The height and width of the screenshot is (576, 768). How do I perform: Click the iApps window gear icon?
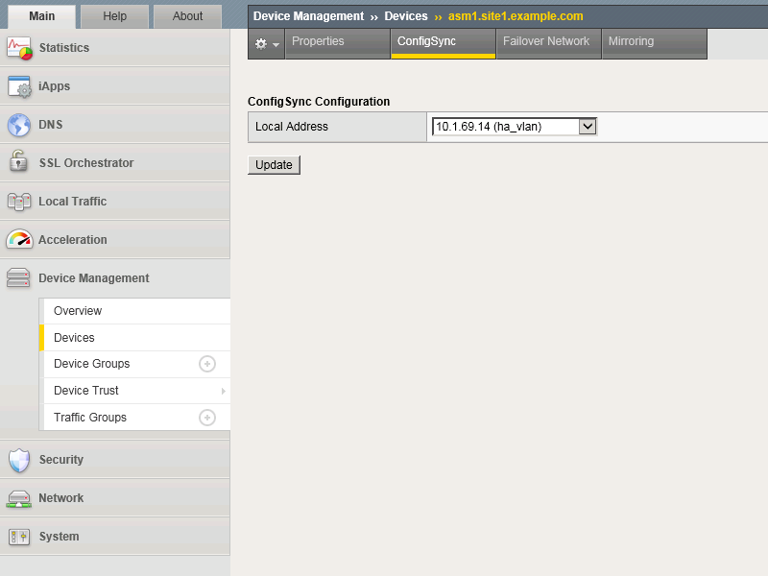pos(19,86)
